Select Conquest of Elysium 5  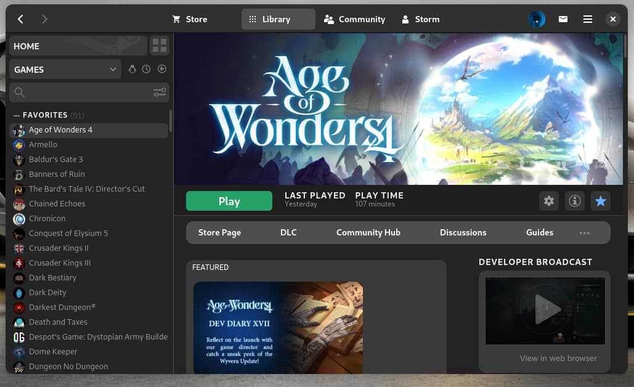(89, 234)
